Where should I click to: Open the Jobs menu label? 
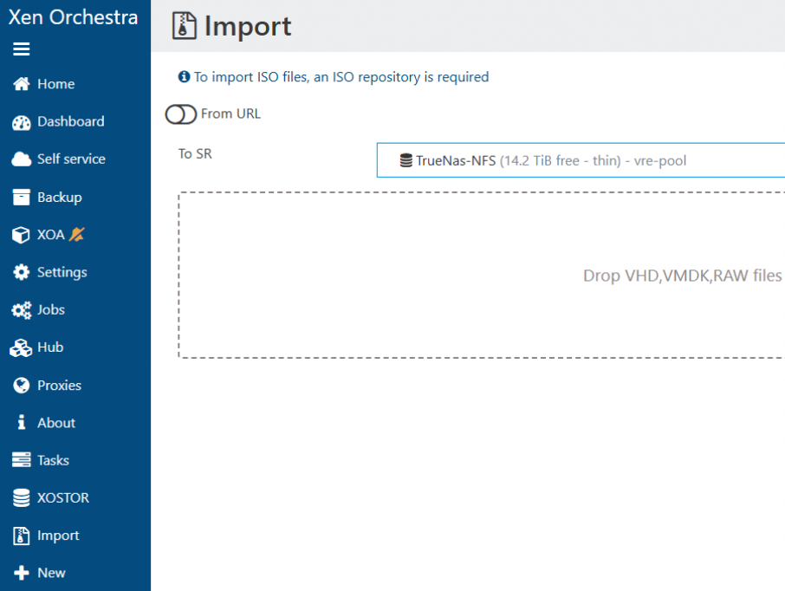(x=51, y=310)
